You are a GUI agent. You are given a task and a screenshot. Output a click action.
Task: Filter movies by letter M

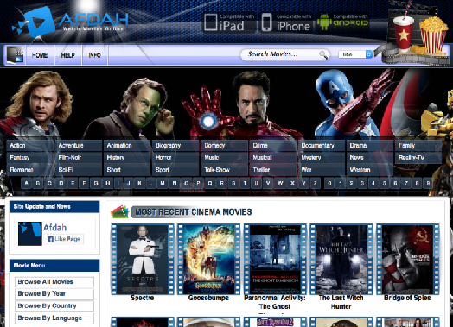click(163, 183)
